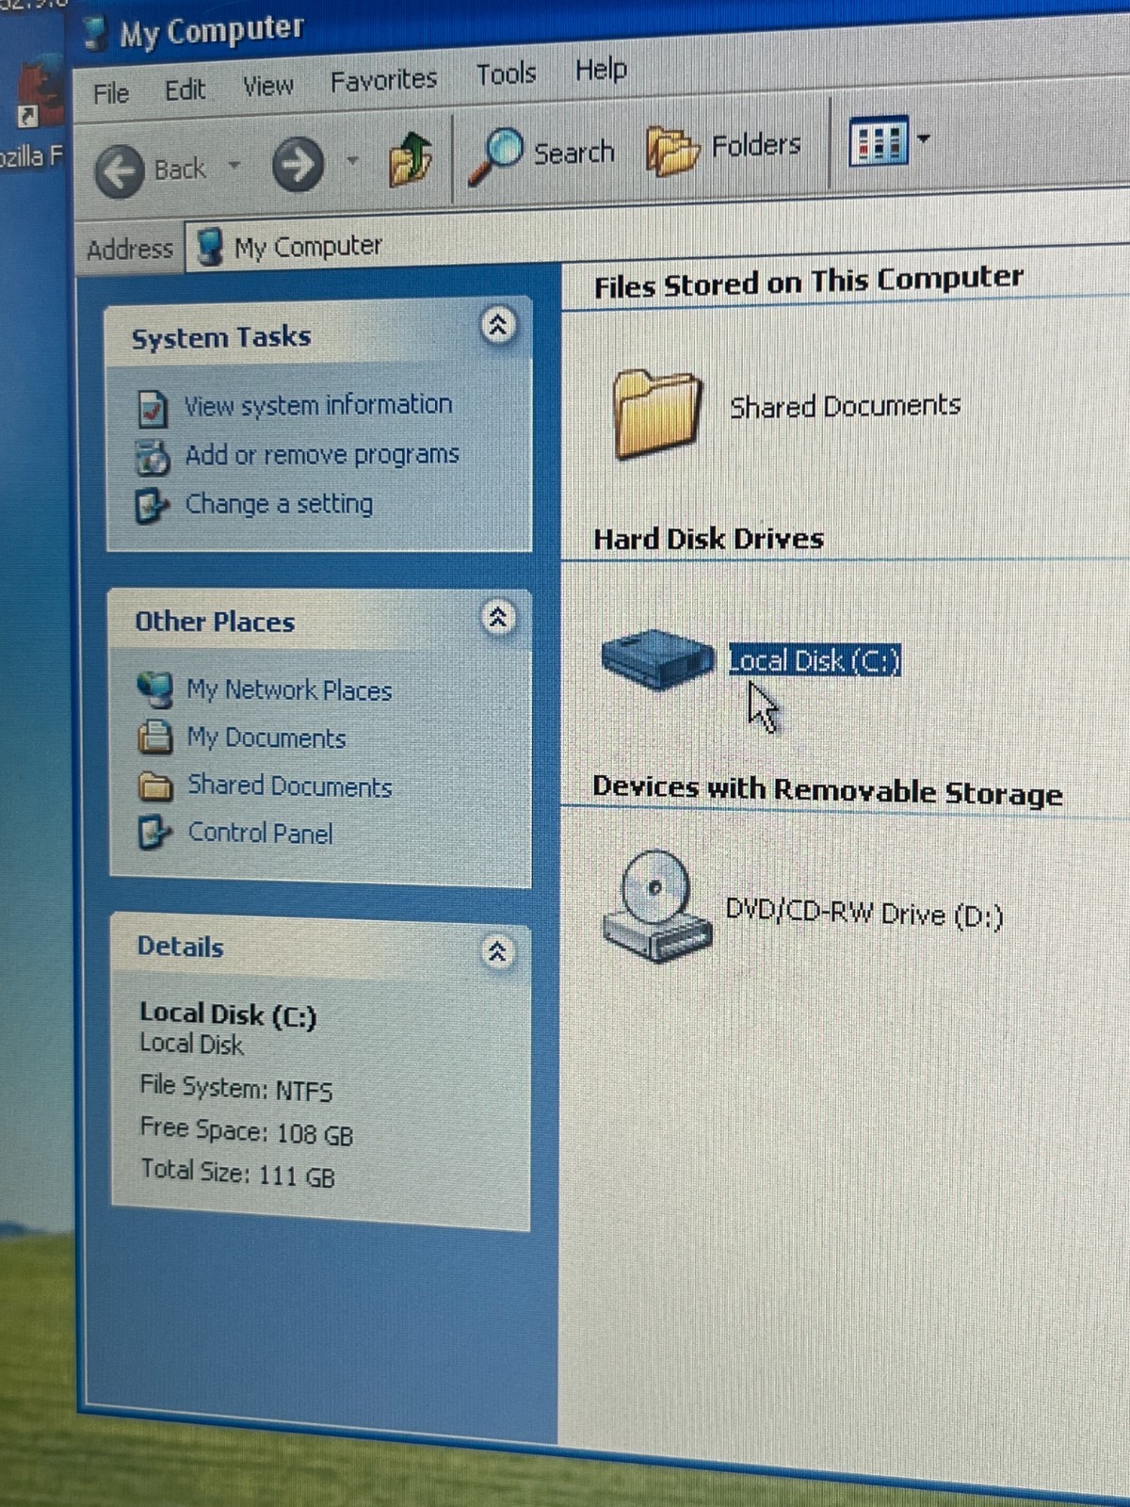This screenshot has height=1507, width=1130.
Task: Click the Other Places panel title
Action: 215,623
